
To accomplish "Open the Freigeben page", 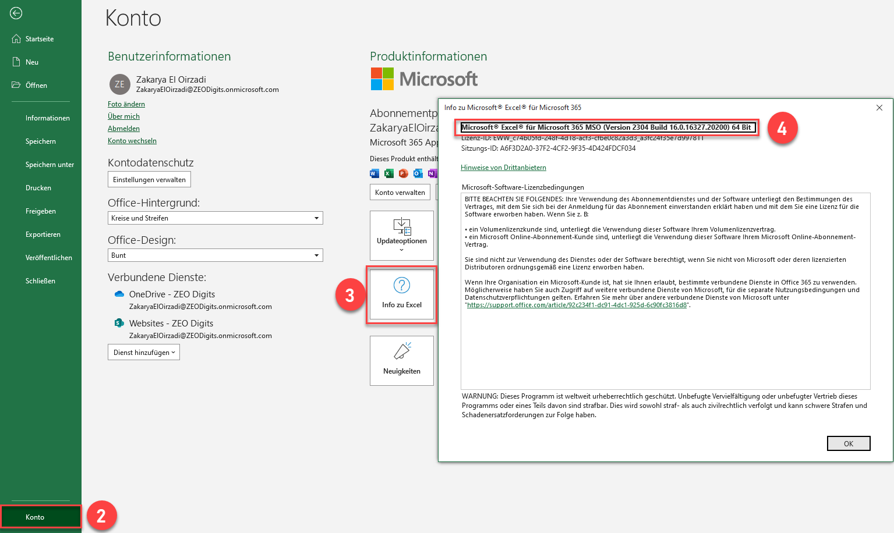I will (41, 211).
